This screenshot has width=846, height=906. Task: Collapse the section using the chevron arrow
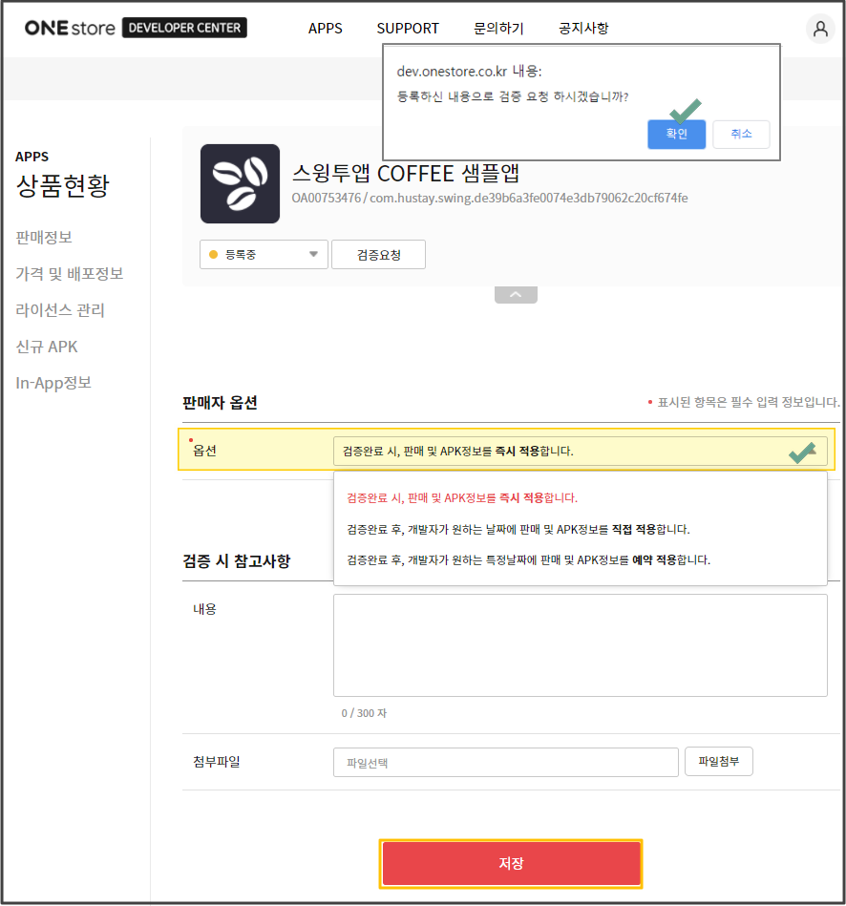point(516,294)
